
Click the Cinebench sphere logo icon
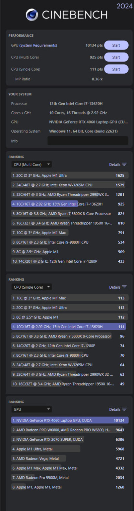[x=32, y=15]
